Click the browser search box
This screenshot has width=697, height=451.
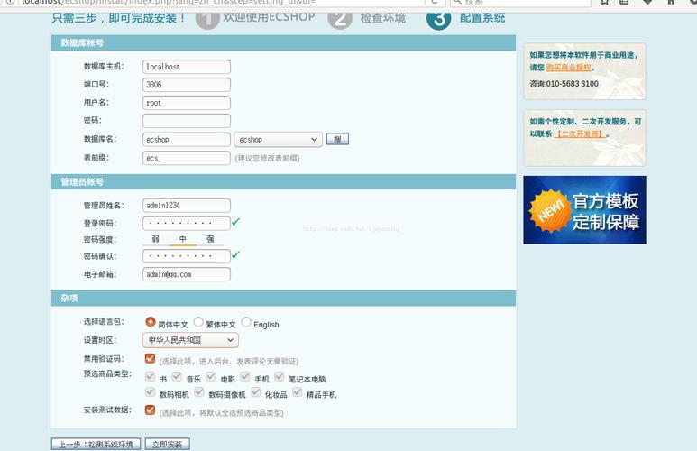pyautogui.click(x=520, y=3)
